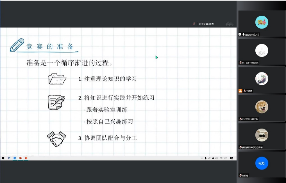This screenshot has width=286, height=183.
Task: Open the PowerPoint icon in the taskbar
Action: (20, 158)
